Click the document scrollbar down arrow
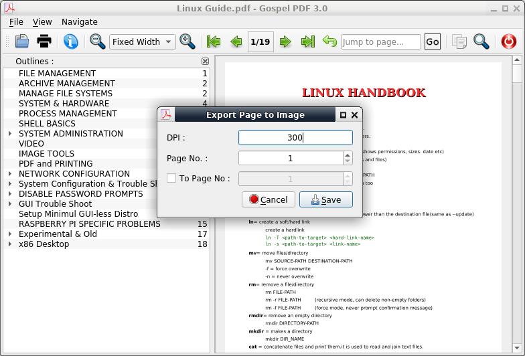525x356 pixels. (x=517, y=348)
